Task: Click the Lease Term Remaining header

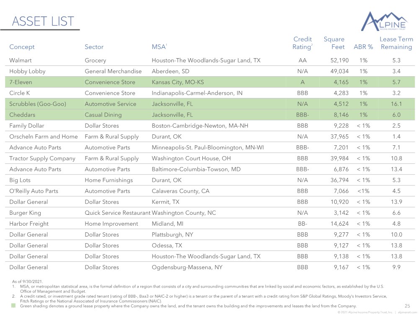Action: tap(396, 43)
